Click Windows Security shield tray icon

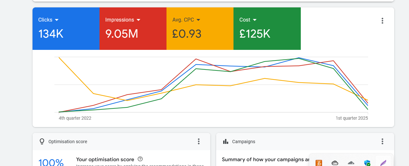pyautogui.click(x=367, y=163)
